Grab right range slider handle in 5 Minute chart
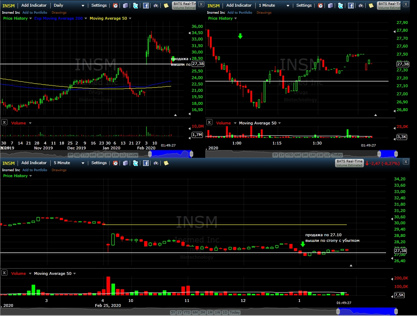This screenshot has width=417, height=316. click(x=396, y=311)
